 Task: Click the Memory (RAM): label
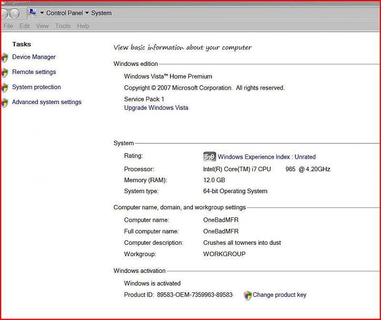(x=146, y=180)
